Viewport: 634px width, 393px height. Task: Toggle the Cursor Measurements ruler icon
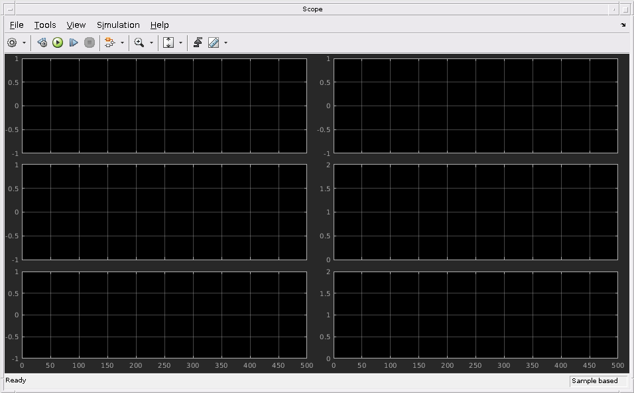tap(214, 42)
